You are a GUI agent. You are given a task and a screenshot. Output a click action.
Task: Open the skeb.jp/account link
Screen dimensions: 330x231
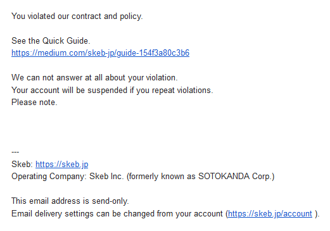(x=270, y=214)
